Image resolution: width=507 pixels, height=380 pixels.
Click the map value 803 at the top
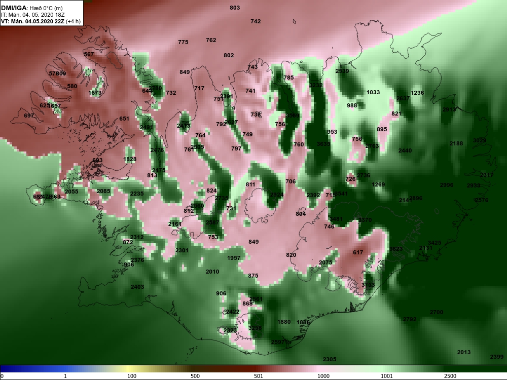235,8
